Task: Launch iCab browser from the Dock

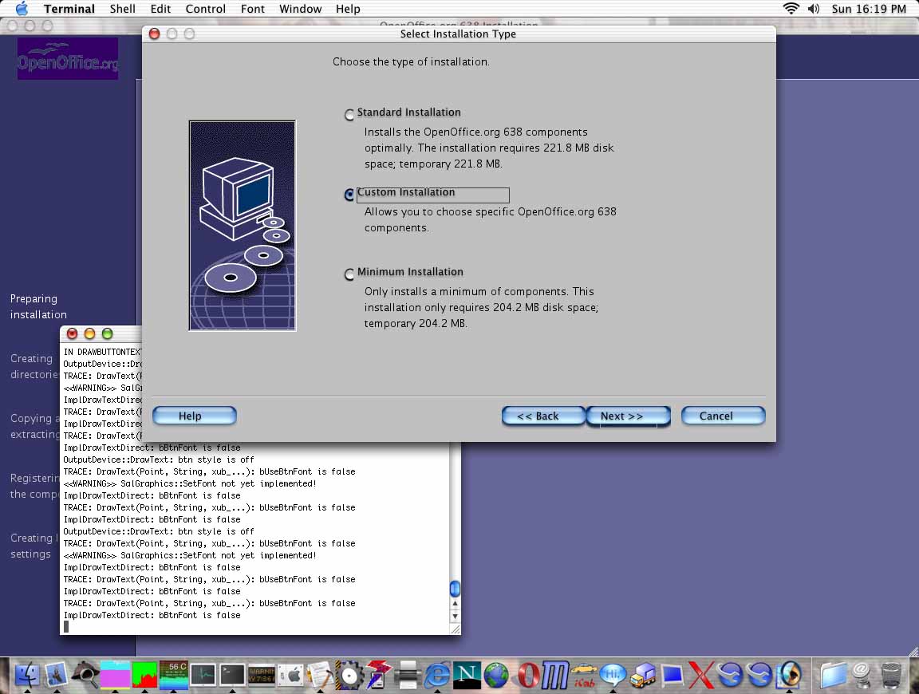Action: coord(584,675)
